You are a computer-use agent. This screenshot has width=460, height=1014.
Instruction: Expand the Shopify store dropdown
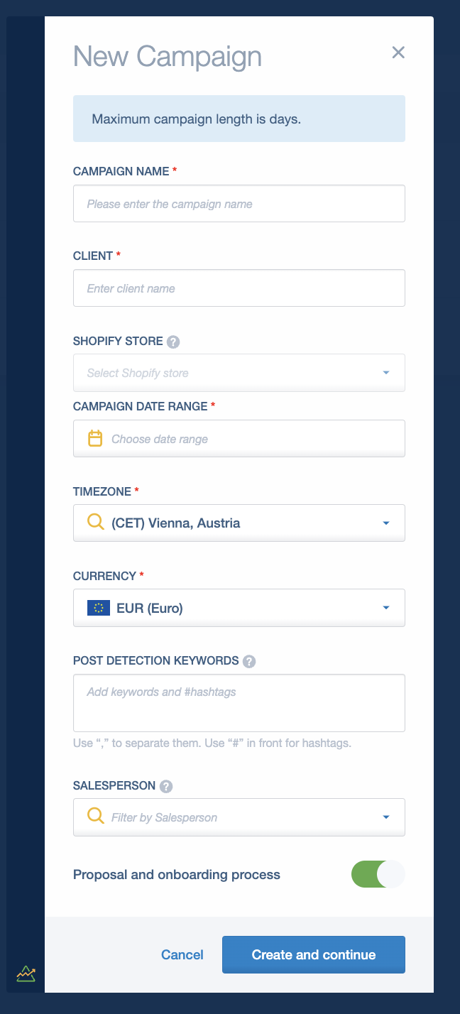[239, 373]
